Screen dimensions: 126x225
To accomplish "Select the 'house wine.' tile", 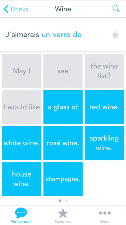I will (x=22, y=179).
